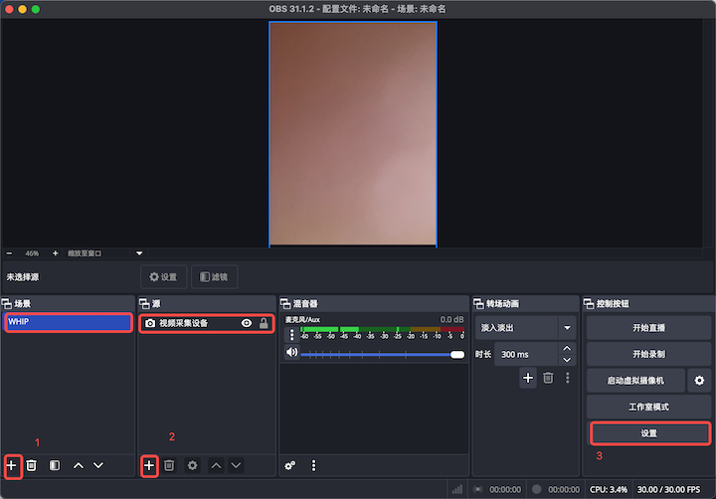This screenshot has height=499, width=716.
Task: Open advanced audio properties gears icon
Action: 290,465
